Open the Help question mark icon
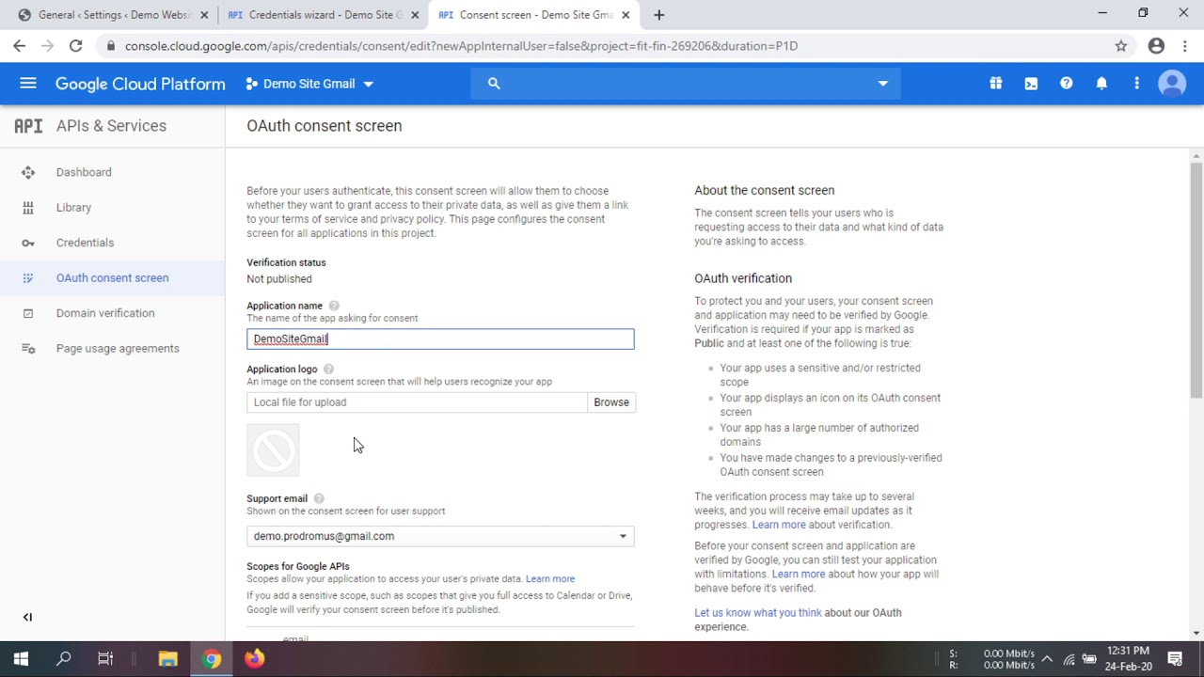 (1066, 84)
